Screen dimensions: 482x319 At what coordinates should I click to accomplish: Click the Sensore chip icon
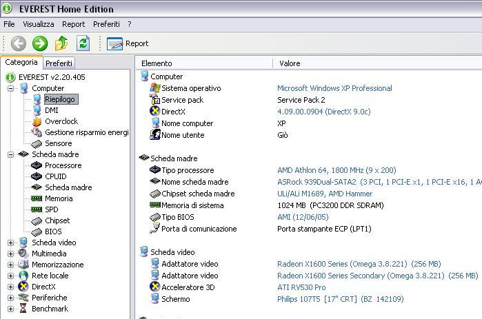coord(37,143)
